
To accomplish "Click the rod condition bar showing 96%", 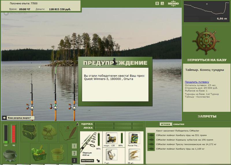I will coord(99,139).
